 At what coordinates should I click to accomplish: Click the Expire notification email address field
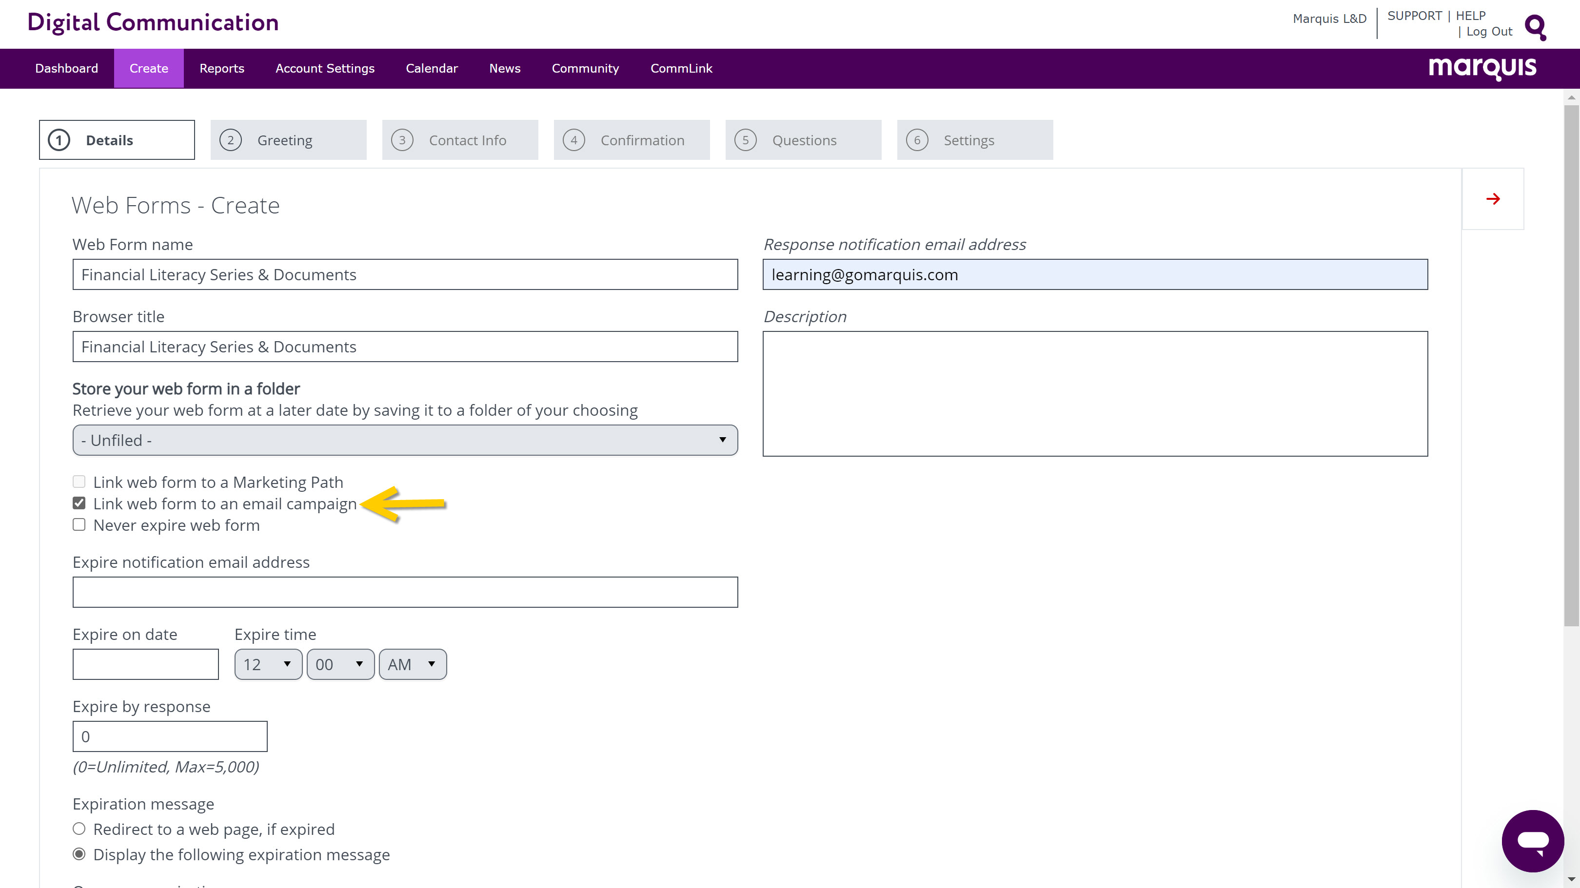405,592
